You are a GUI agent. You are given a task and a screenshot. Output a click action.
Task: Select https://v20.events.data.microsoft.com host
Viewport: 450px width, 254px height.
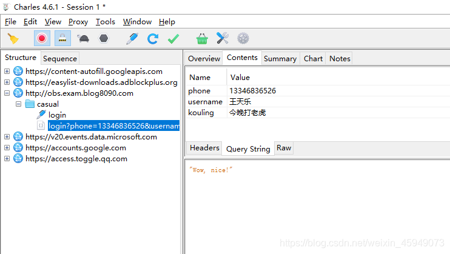tap(91, 136)
